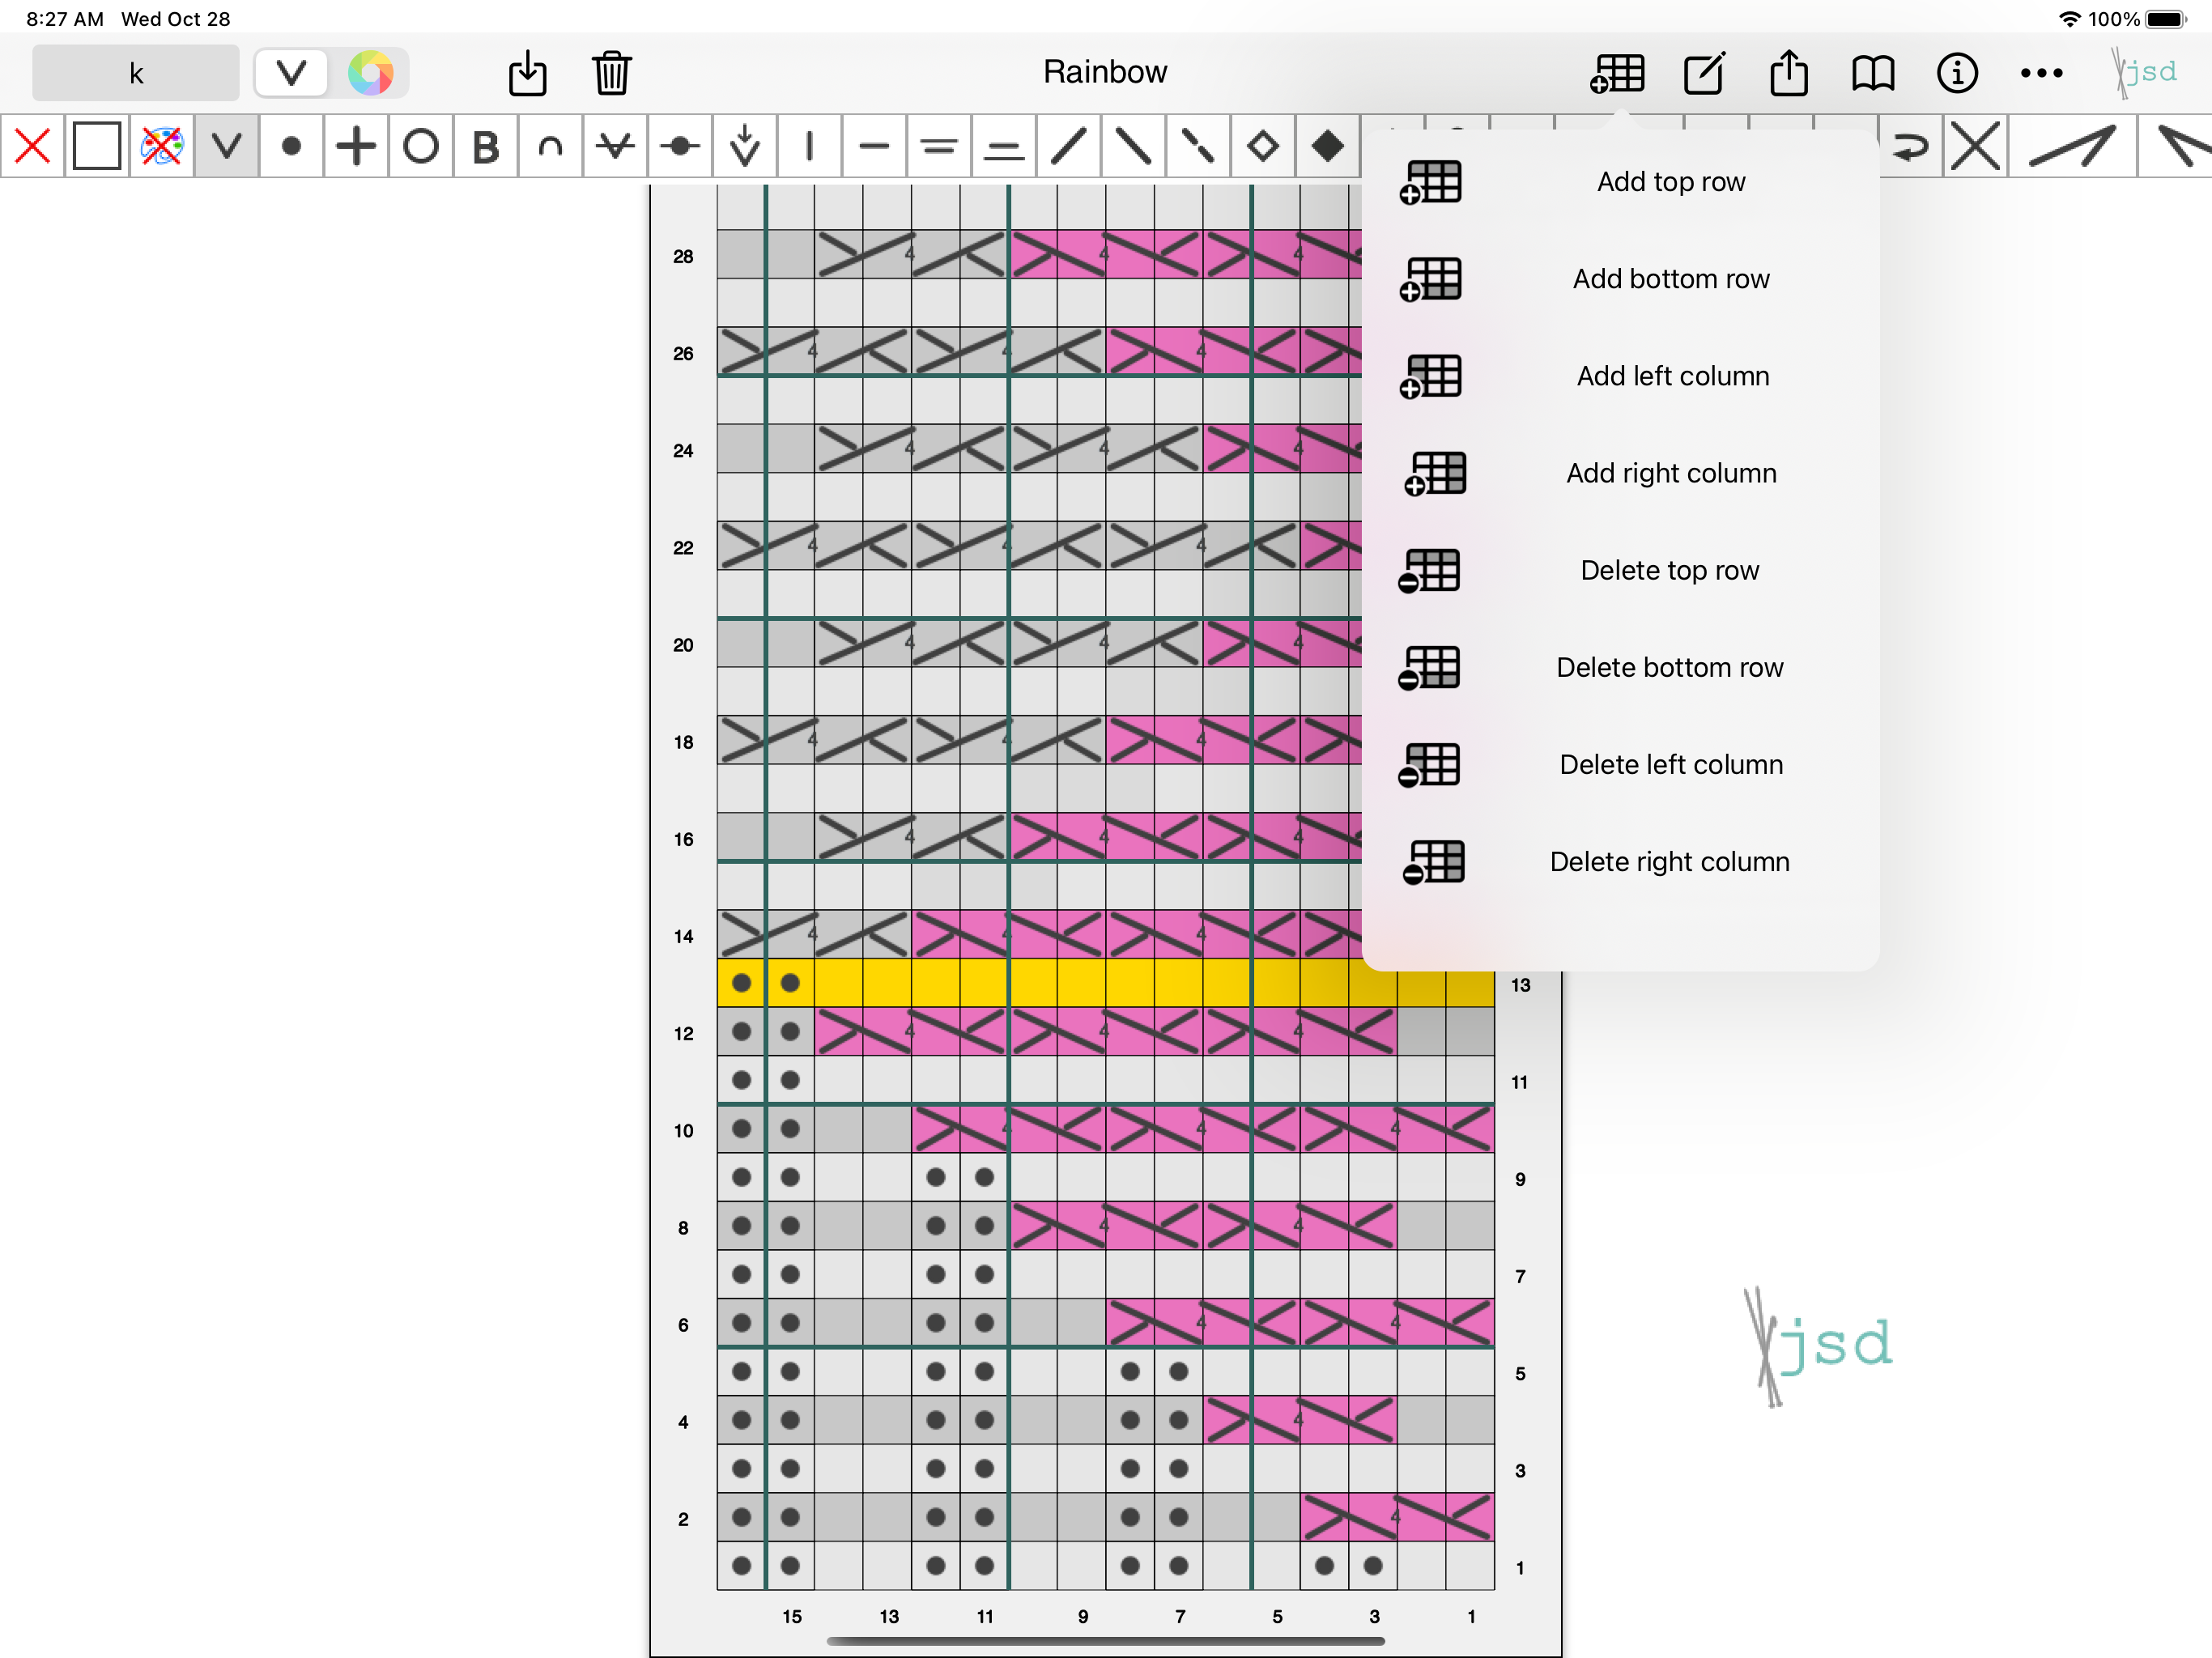The width and height of the screenshot is (2212, 1658).
Task: Select the bobble B stitch symbol
Action: point(486,146)
